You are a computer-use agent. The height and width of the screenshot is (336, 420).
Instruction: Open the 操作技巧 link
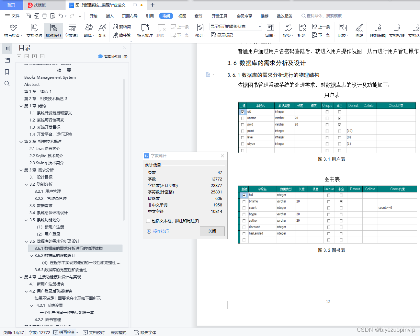158,231
